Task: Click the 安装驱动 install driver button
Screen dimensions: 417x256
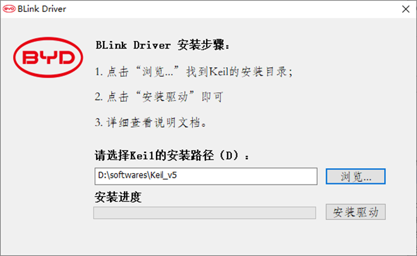Action: pyautogui.click(x=356, y=212)
